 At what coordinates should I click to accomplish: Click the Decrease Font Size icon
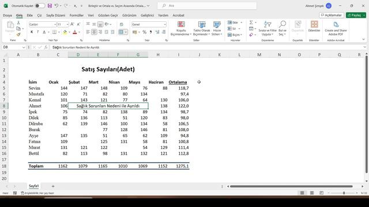[x=78, y=24]
